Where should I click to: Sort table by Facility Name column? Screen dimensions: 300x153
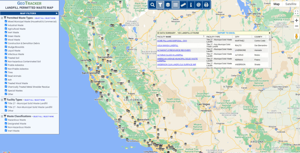pos(181,37)
